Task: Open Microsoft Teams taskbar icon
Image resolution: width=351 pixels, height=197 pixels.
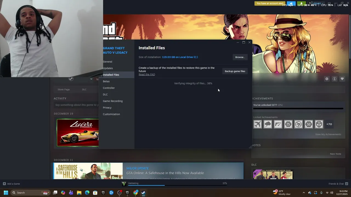Action: [x=71, y=193]
